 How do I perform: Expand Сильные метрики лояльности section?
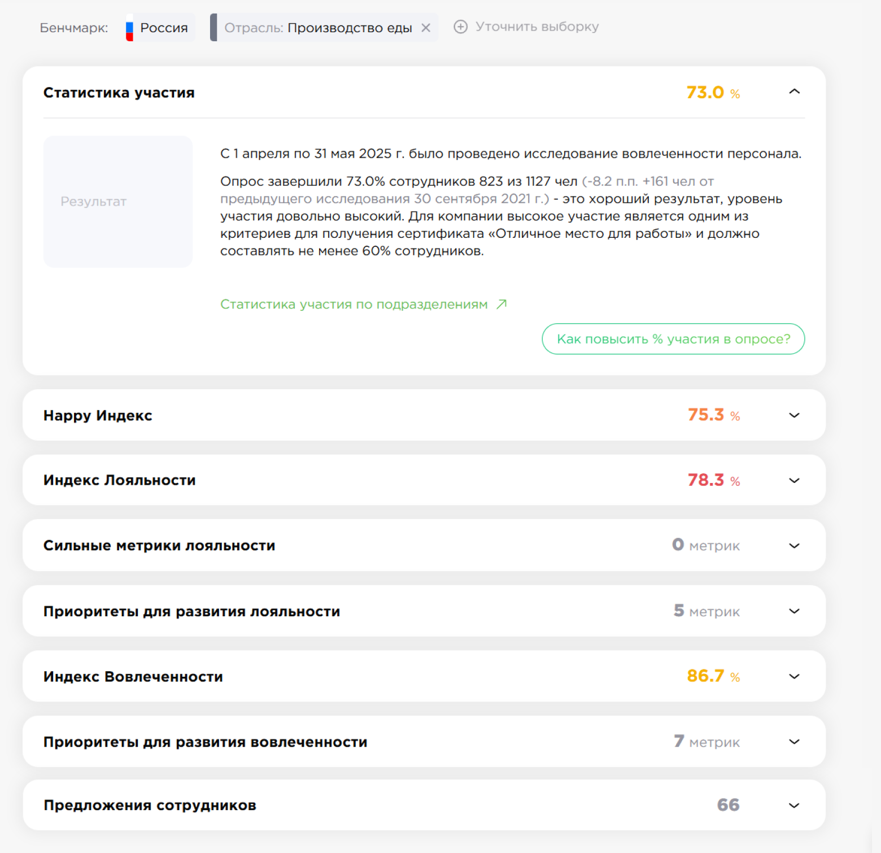click(x=794, y=546)
